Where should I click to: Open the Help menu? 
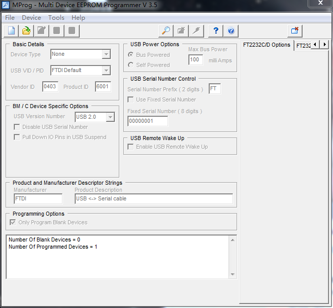[78, 18]
